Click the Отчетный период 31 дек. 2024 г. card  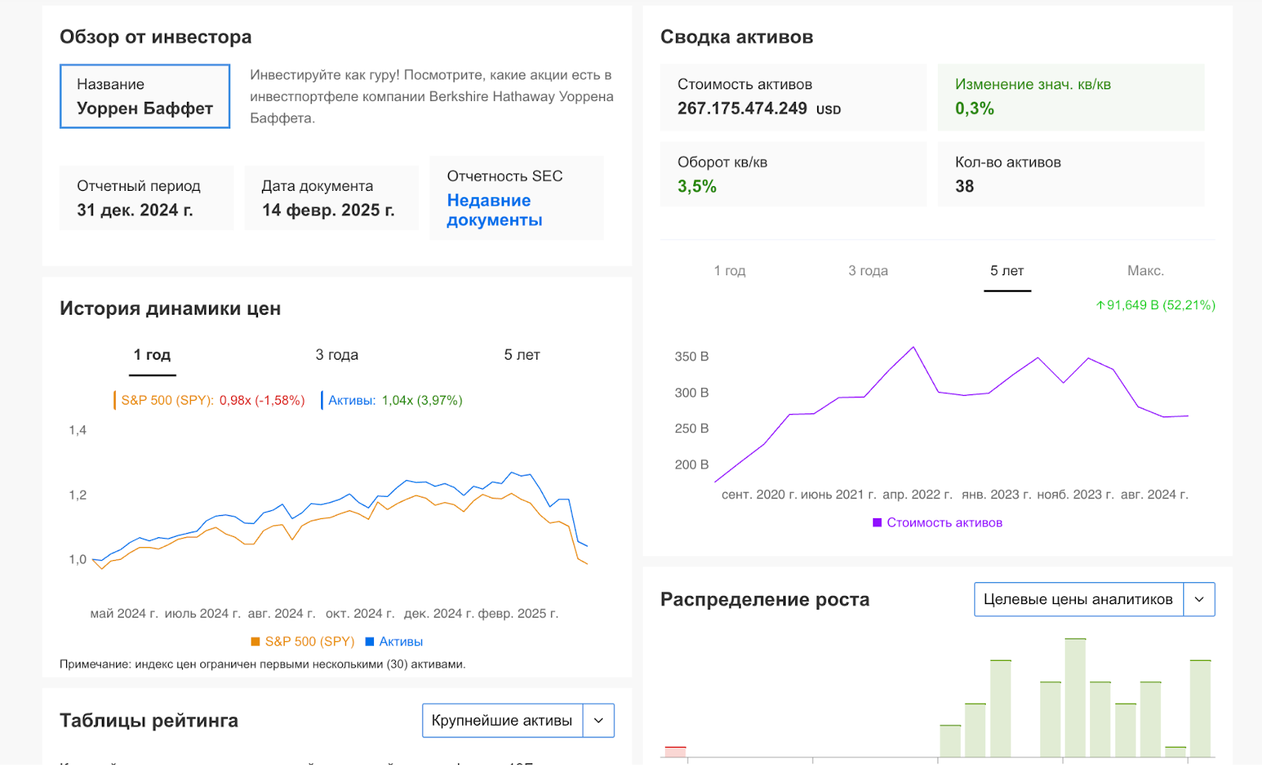point(147,198)
